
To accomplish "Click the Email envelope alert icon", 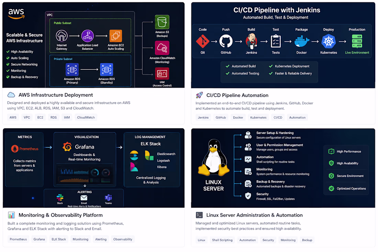I will pos(84,198).
